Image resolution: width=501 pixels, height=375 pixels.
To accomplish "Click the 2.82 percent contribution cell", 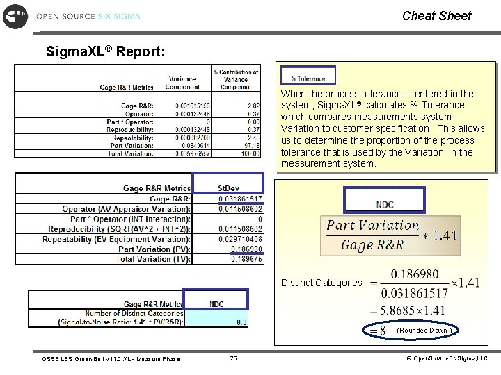I will (254, 106).
